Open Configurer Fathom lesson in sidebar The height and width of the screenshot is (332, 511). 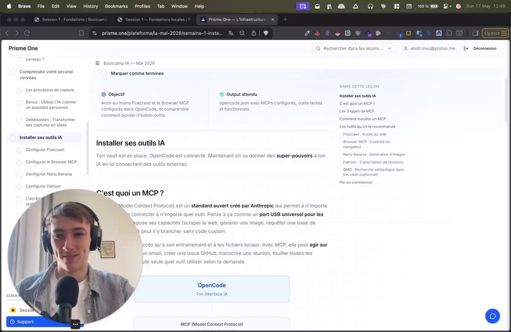(x=43, y=186)
